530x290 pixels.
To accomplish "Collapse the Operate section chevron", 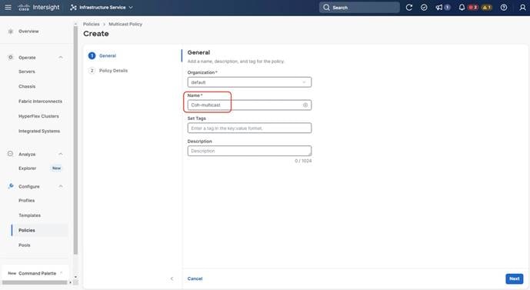I will tap(61, 58).
